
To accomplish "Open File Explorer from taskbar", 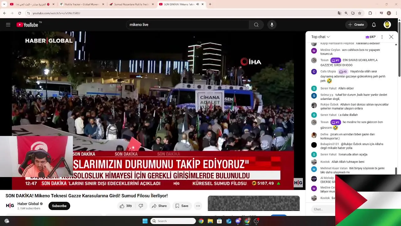I will (210, 221).
